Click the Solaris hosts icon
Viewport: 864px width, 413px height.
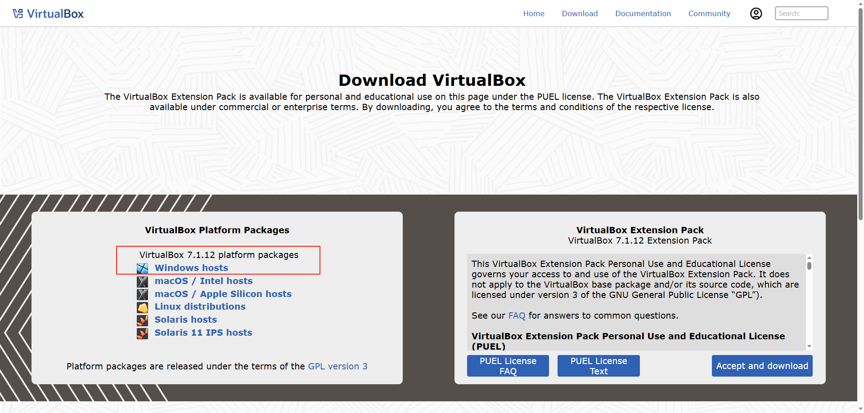point(142,320)
